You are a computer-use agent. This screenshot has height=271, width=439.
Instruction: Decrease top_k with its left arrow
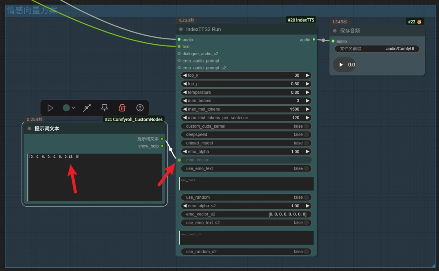(185, 75)
